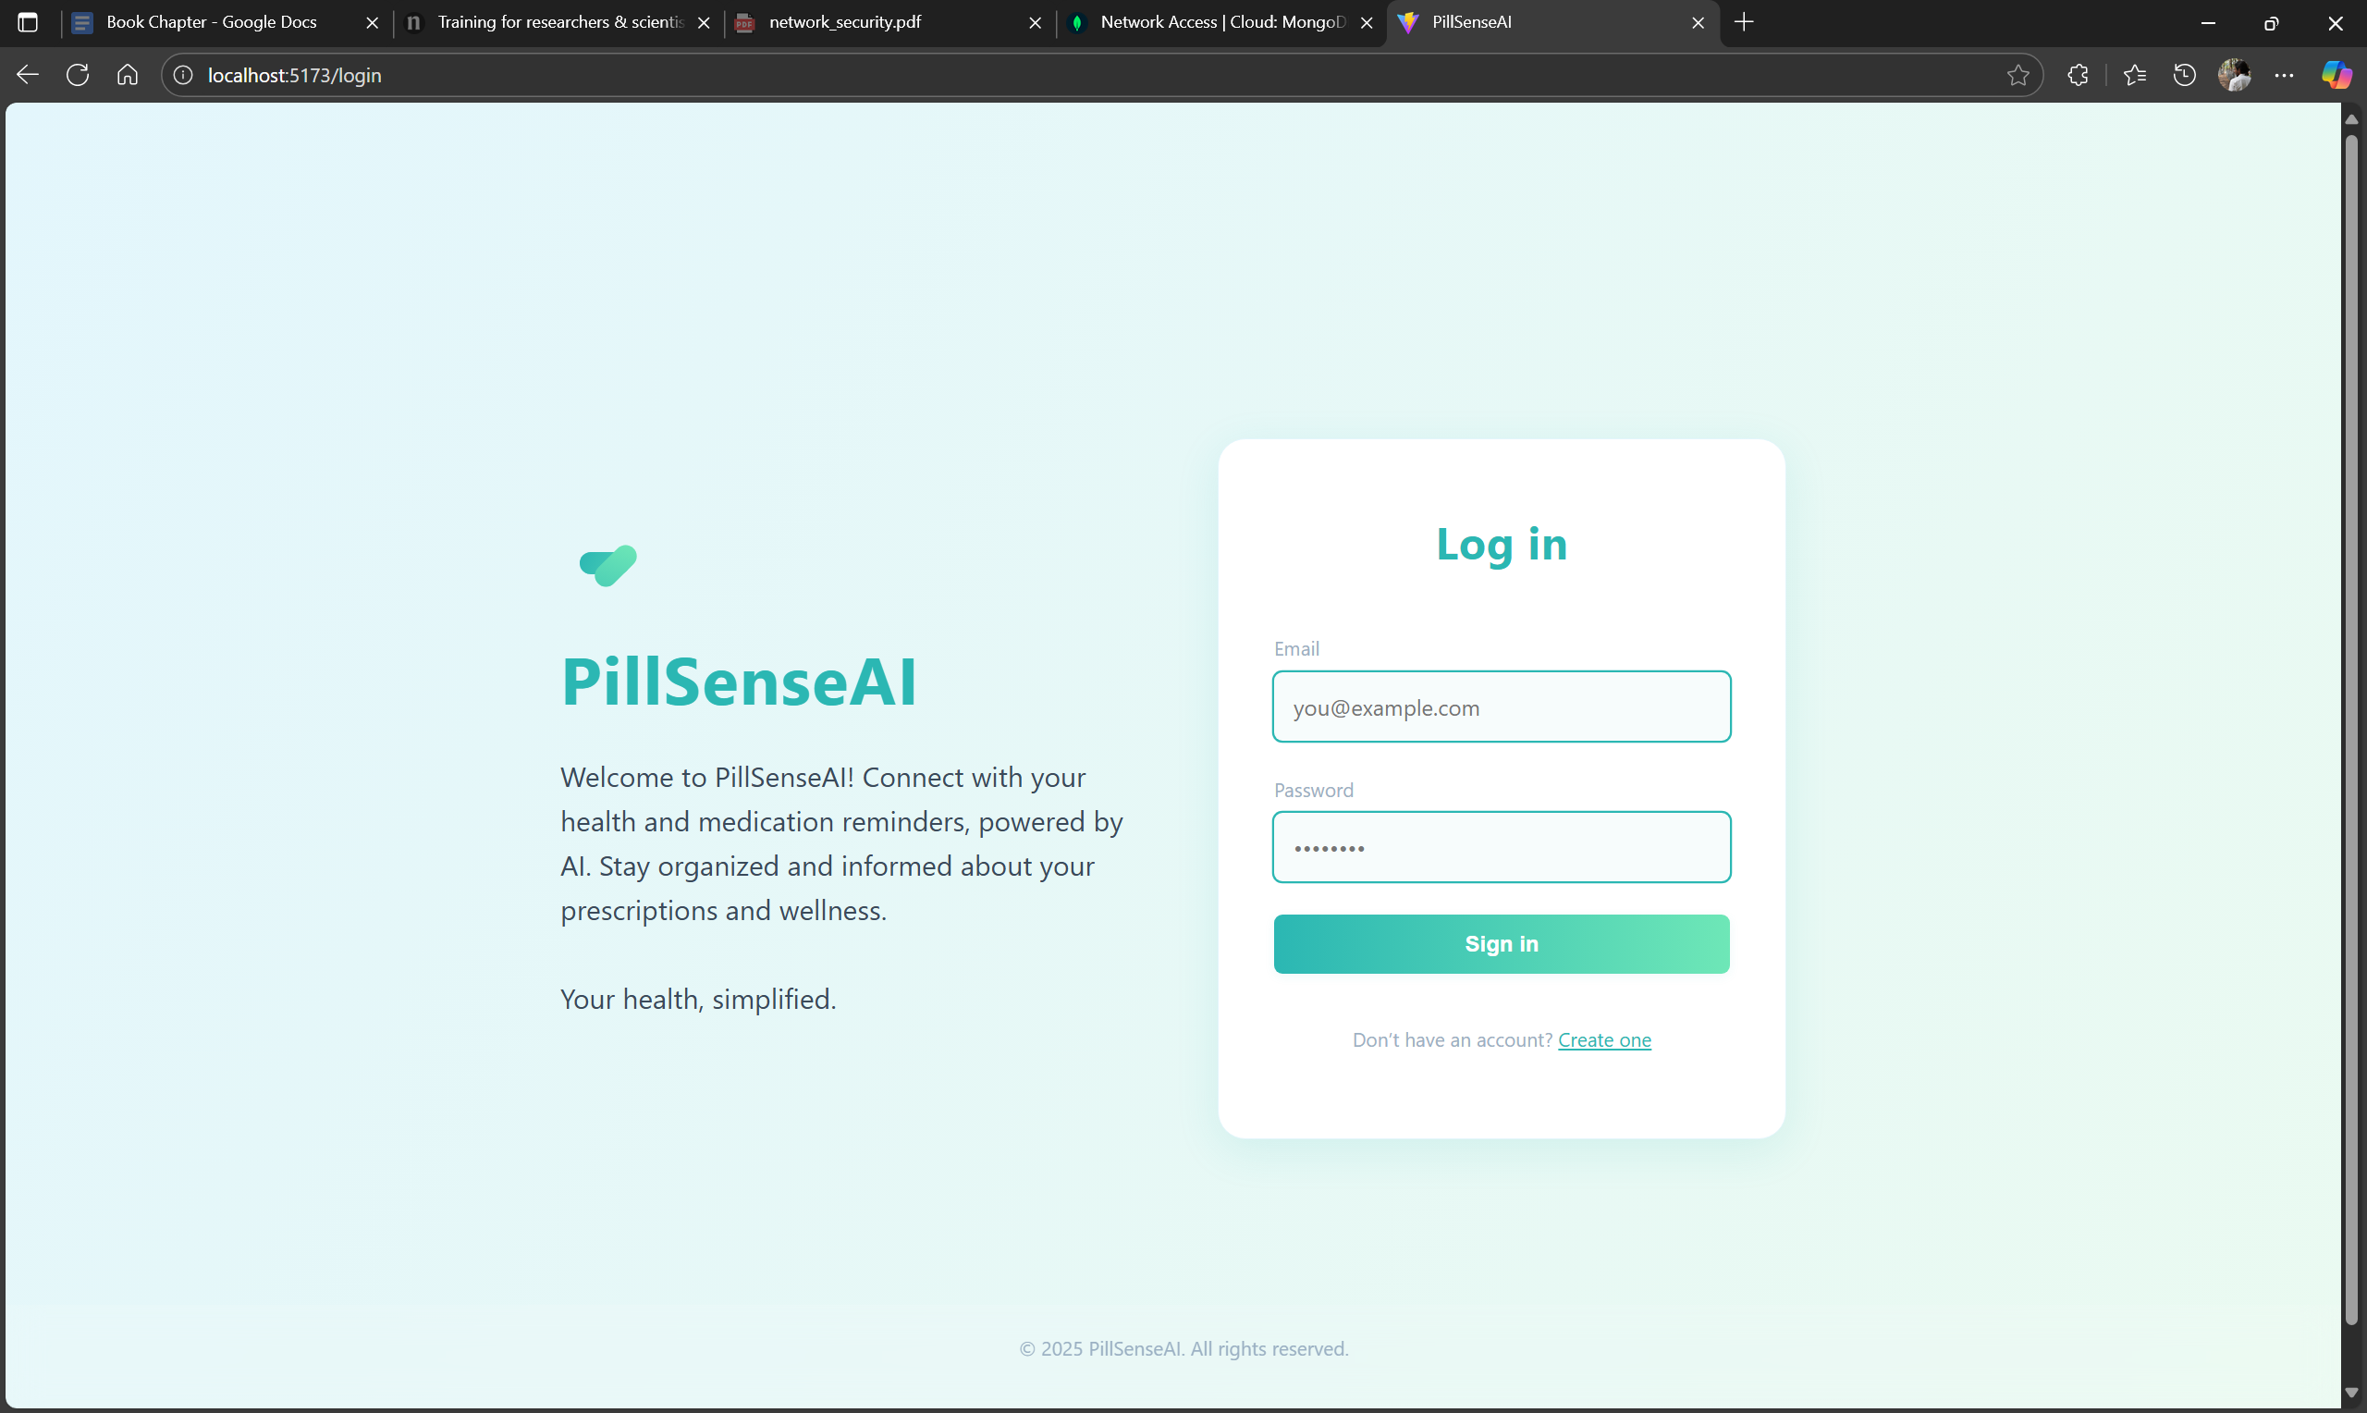Click the Sign in button
The image size is (2367, 1413).
tap(1501, 943)
